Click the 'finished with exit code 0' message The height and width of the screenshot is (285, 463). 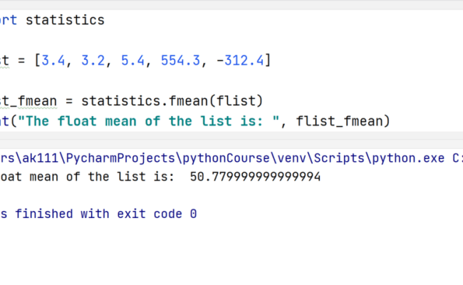coord(105,214)
